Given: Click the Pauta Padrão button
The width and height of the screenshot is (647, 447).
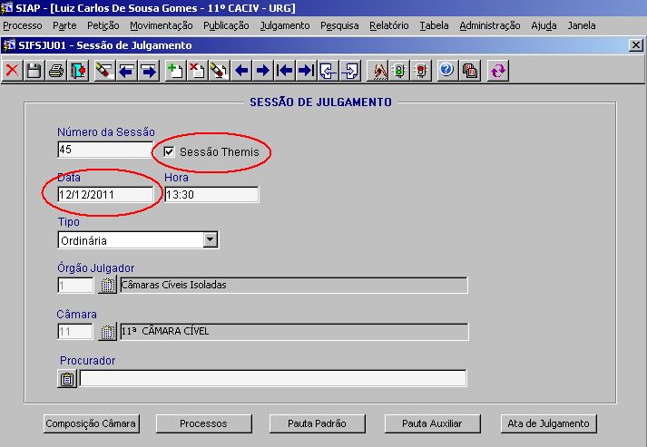Looking at the screenshot, I should click(317, 423).
